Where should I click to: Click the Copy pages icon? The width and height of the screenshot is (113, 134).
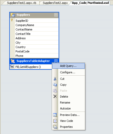tap(55, 85)
